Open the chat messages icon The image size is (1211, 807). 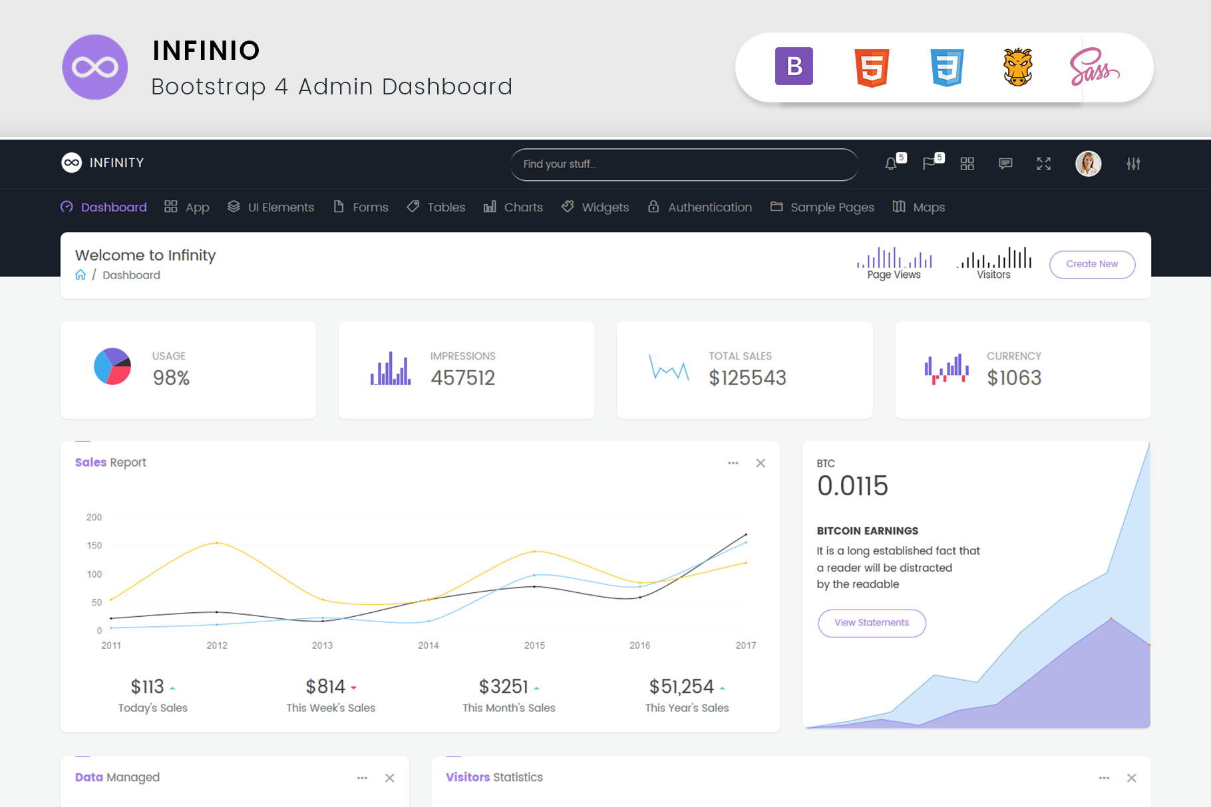[1005, 164]
